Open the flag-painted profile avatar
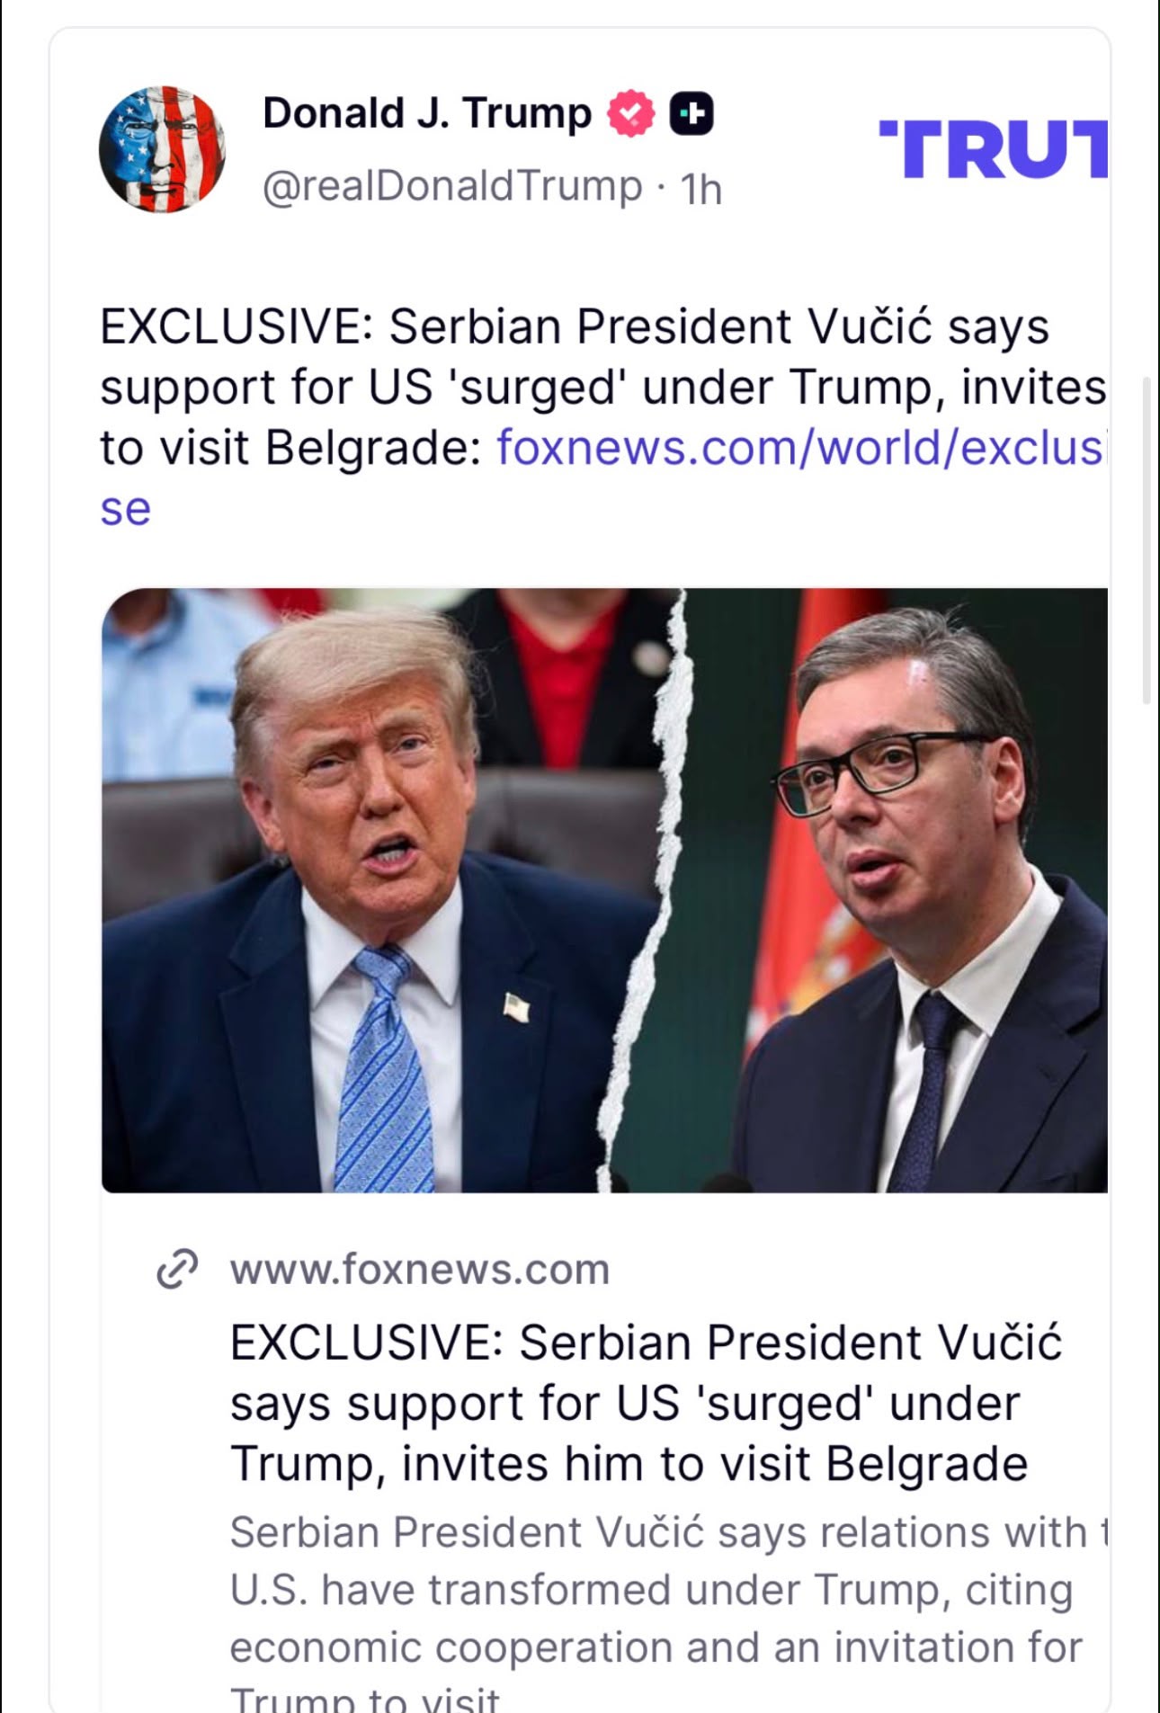This screenshot has width=1160, height=1713. (x=162, y=149)
